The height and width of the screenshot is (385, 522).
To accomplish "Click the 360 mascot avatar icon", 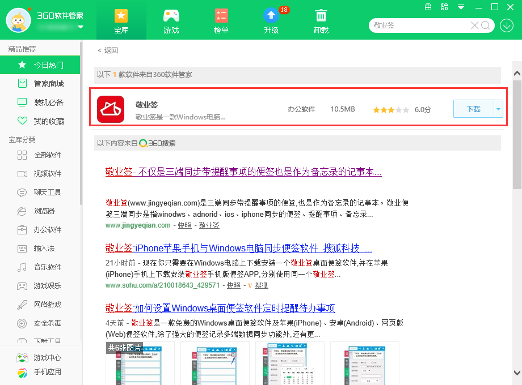I will click(18, 20).
